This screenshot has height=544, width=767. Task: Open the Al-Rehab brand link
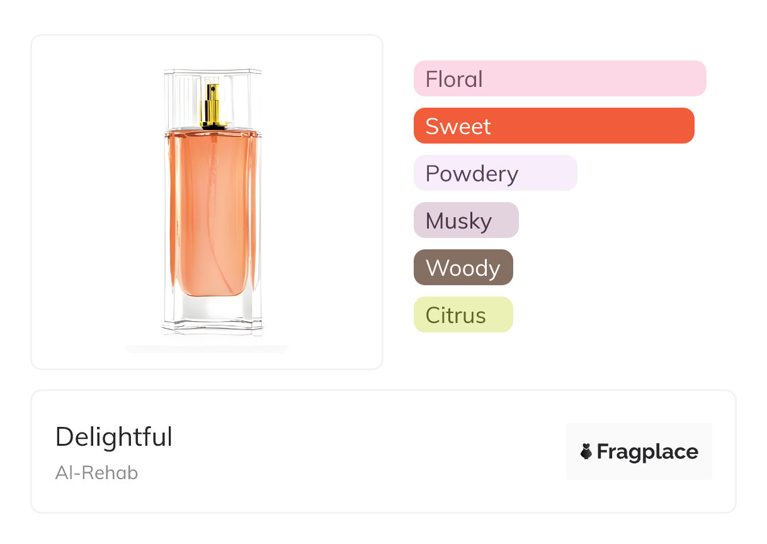click(x=96, y=473)
